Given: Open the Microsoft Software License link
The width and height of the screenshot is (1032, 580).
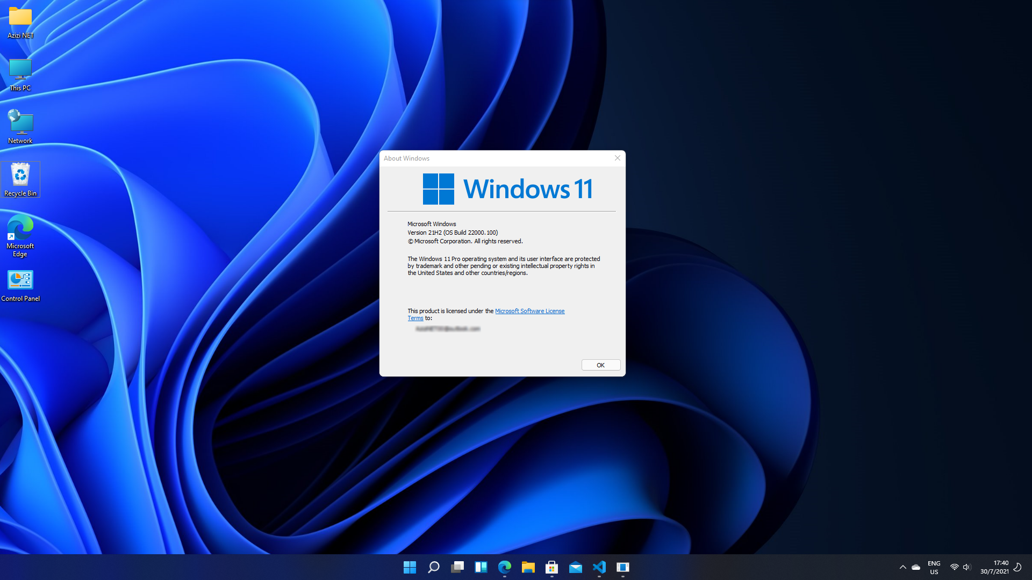Looking at the screenshot, I should pos(529,311).
